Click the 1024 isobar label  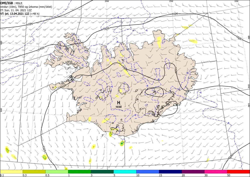click(x=30, y=24)
